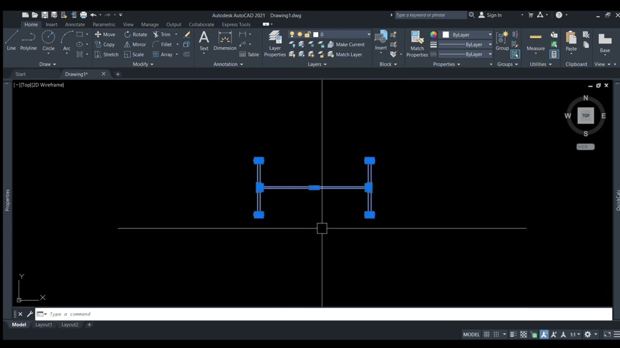Choose the Arc tool
This screenshot has height=348, width=620.
tap(67, 41)
